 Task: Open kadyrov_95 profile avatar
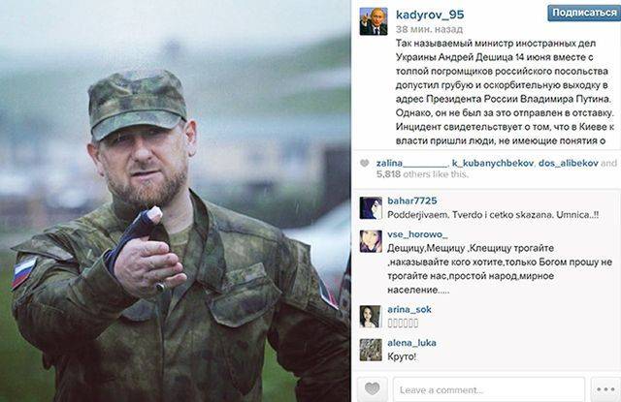coord(374,21)
